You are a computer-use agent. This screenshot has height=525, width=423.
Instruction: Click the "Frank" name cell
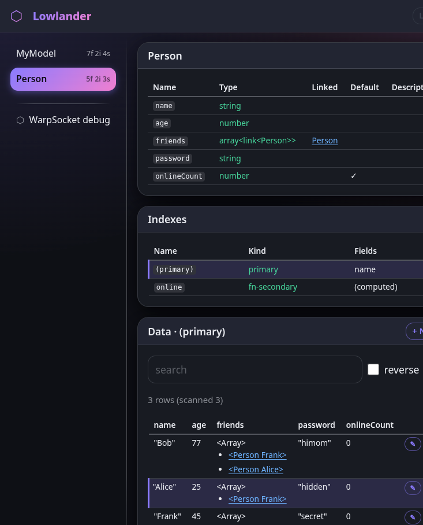point(167,516)
